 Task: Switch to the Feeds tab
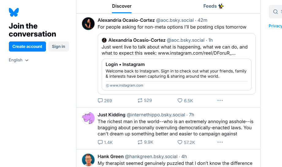tap(213, 6)
